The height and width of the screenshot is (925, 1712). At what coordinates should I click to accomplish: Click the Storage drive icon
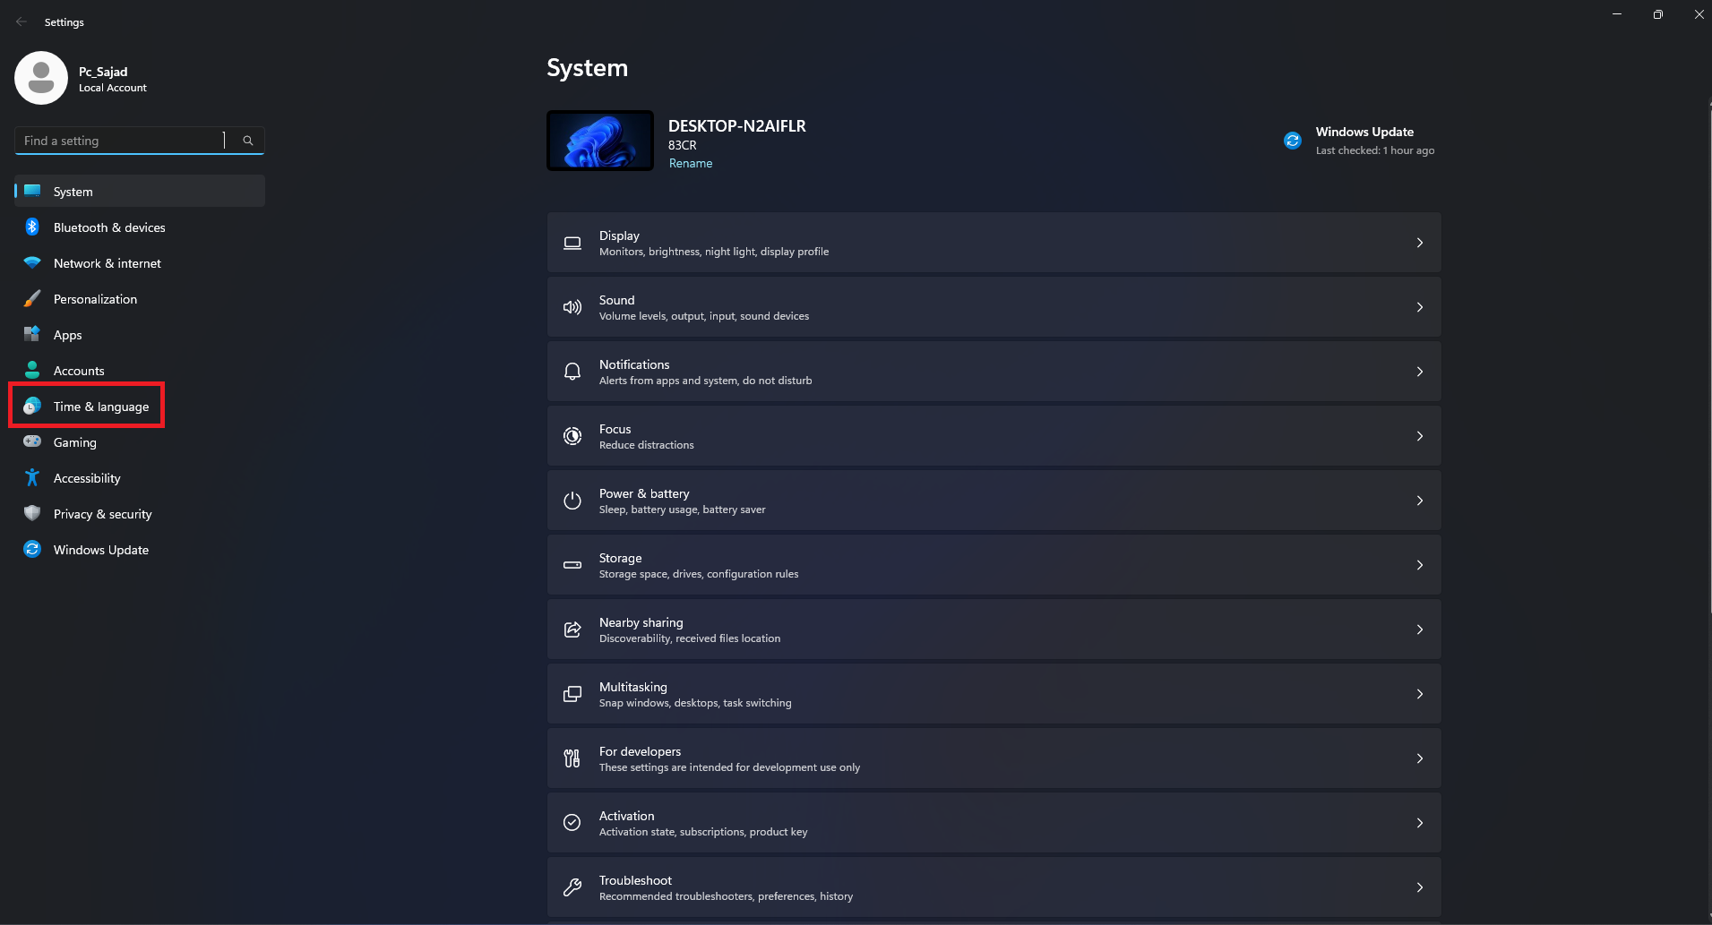coord(572,565)
